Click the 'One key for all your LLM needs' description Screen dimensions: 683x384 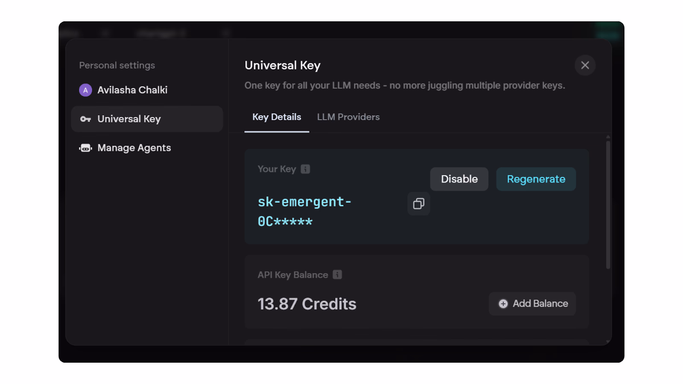[405, 86]
